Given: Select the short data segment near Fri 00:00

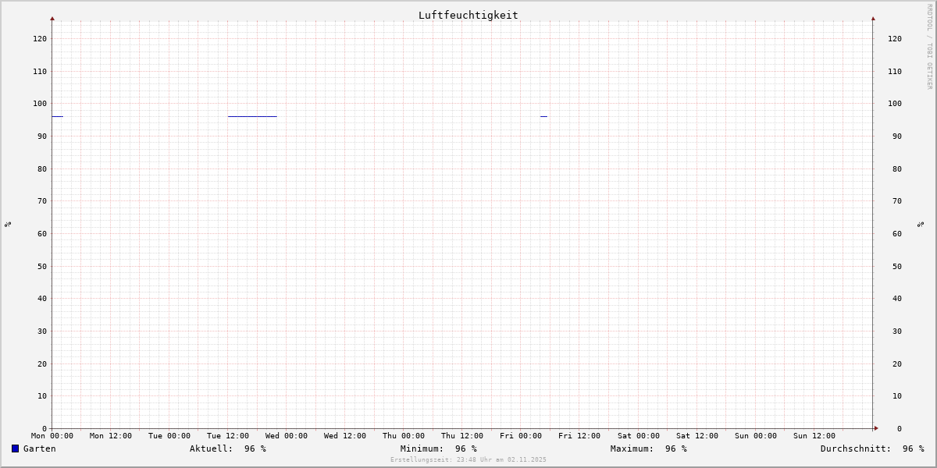Looking at the screenshot, I should click(x=543, y=116).
